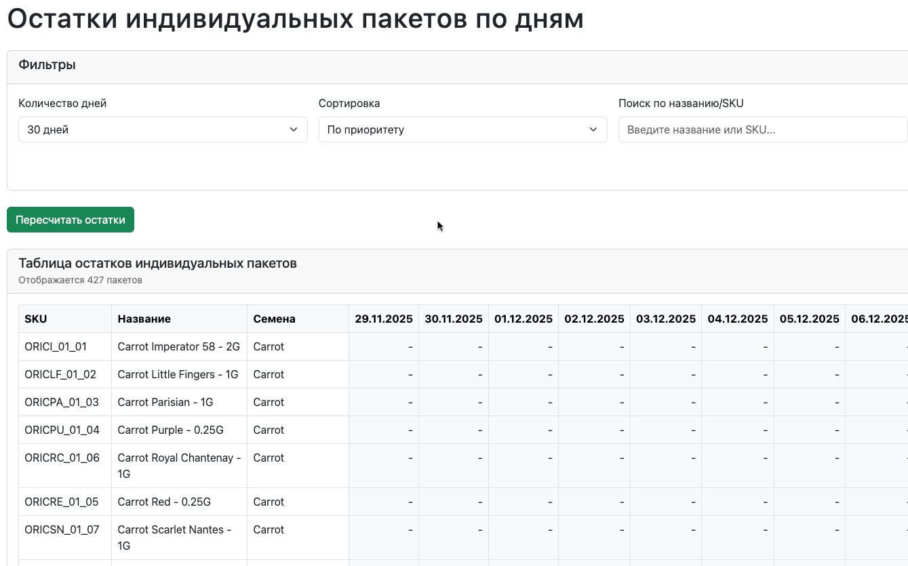Select the 01.12.2025 date column header

click(524, 319)
